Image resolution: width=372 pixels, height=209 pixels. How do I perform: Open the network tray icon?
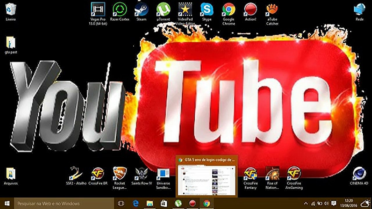coord(313,203)
